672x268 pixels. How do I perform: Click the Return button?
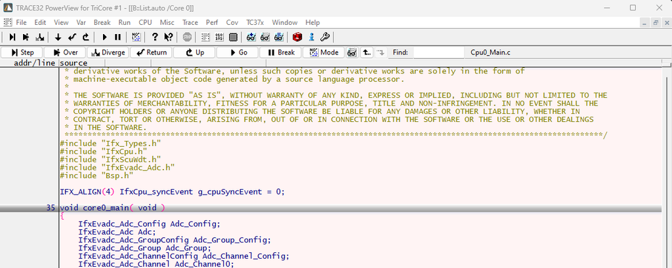(x=150, y=52)
